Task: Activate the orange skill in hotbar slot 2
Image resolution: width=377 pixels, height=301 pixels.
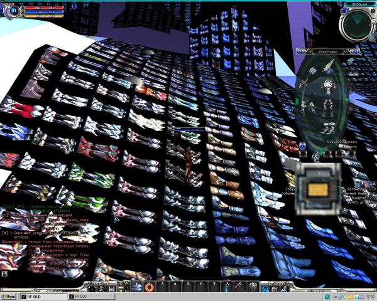Action: tap(150, 287)
